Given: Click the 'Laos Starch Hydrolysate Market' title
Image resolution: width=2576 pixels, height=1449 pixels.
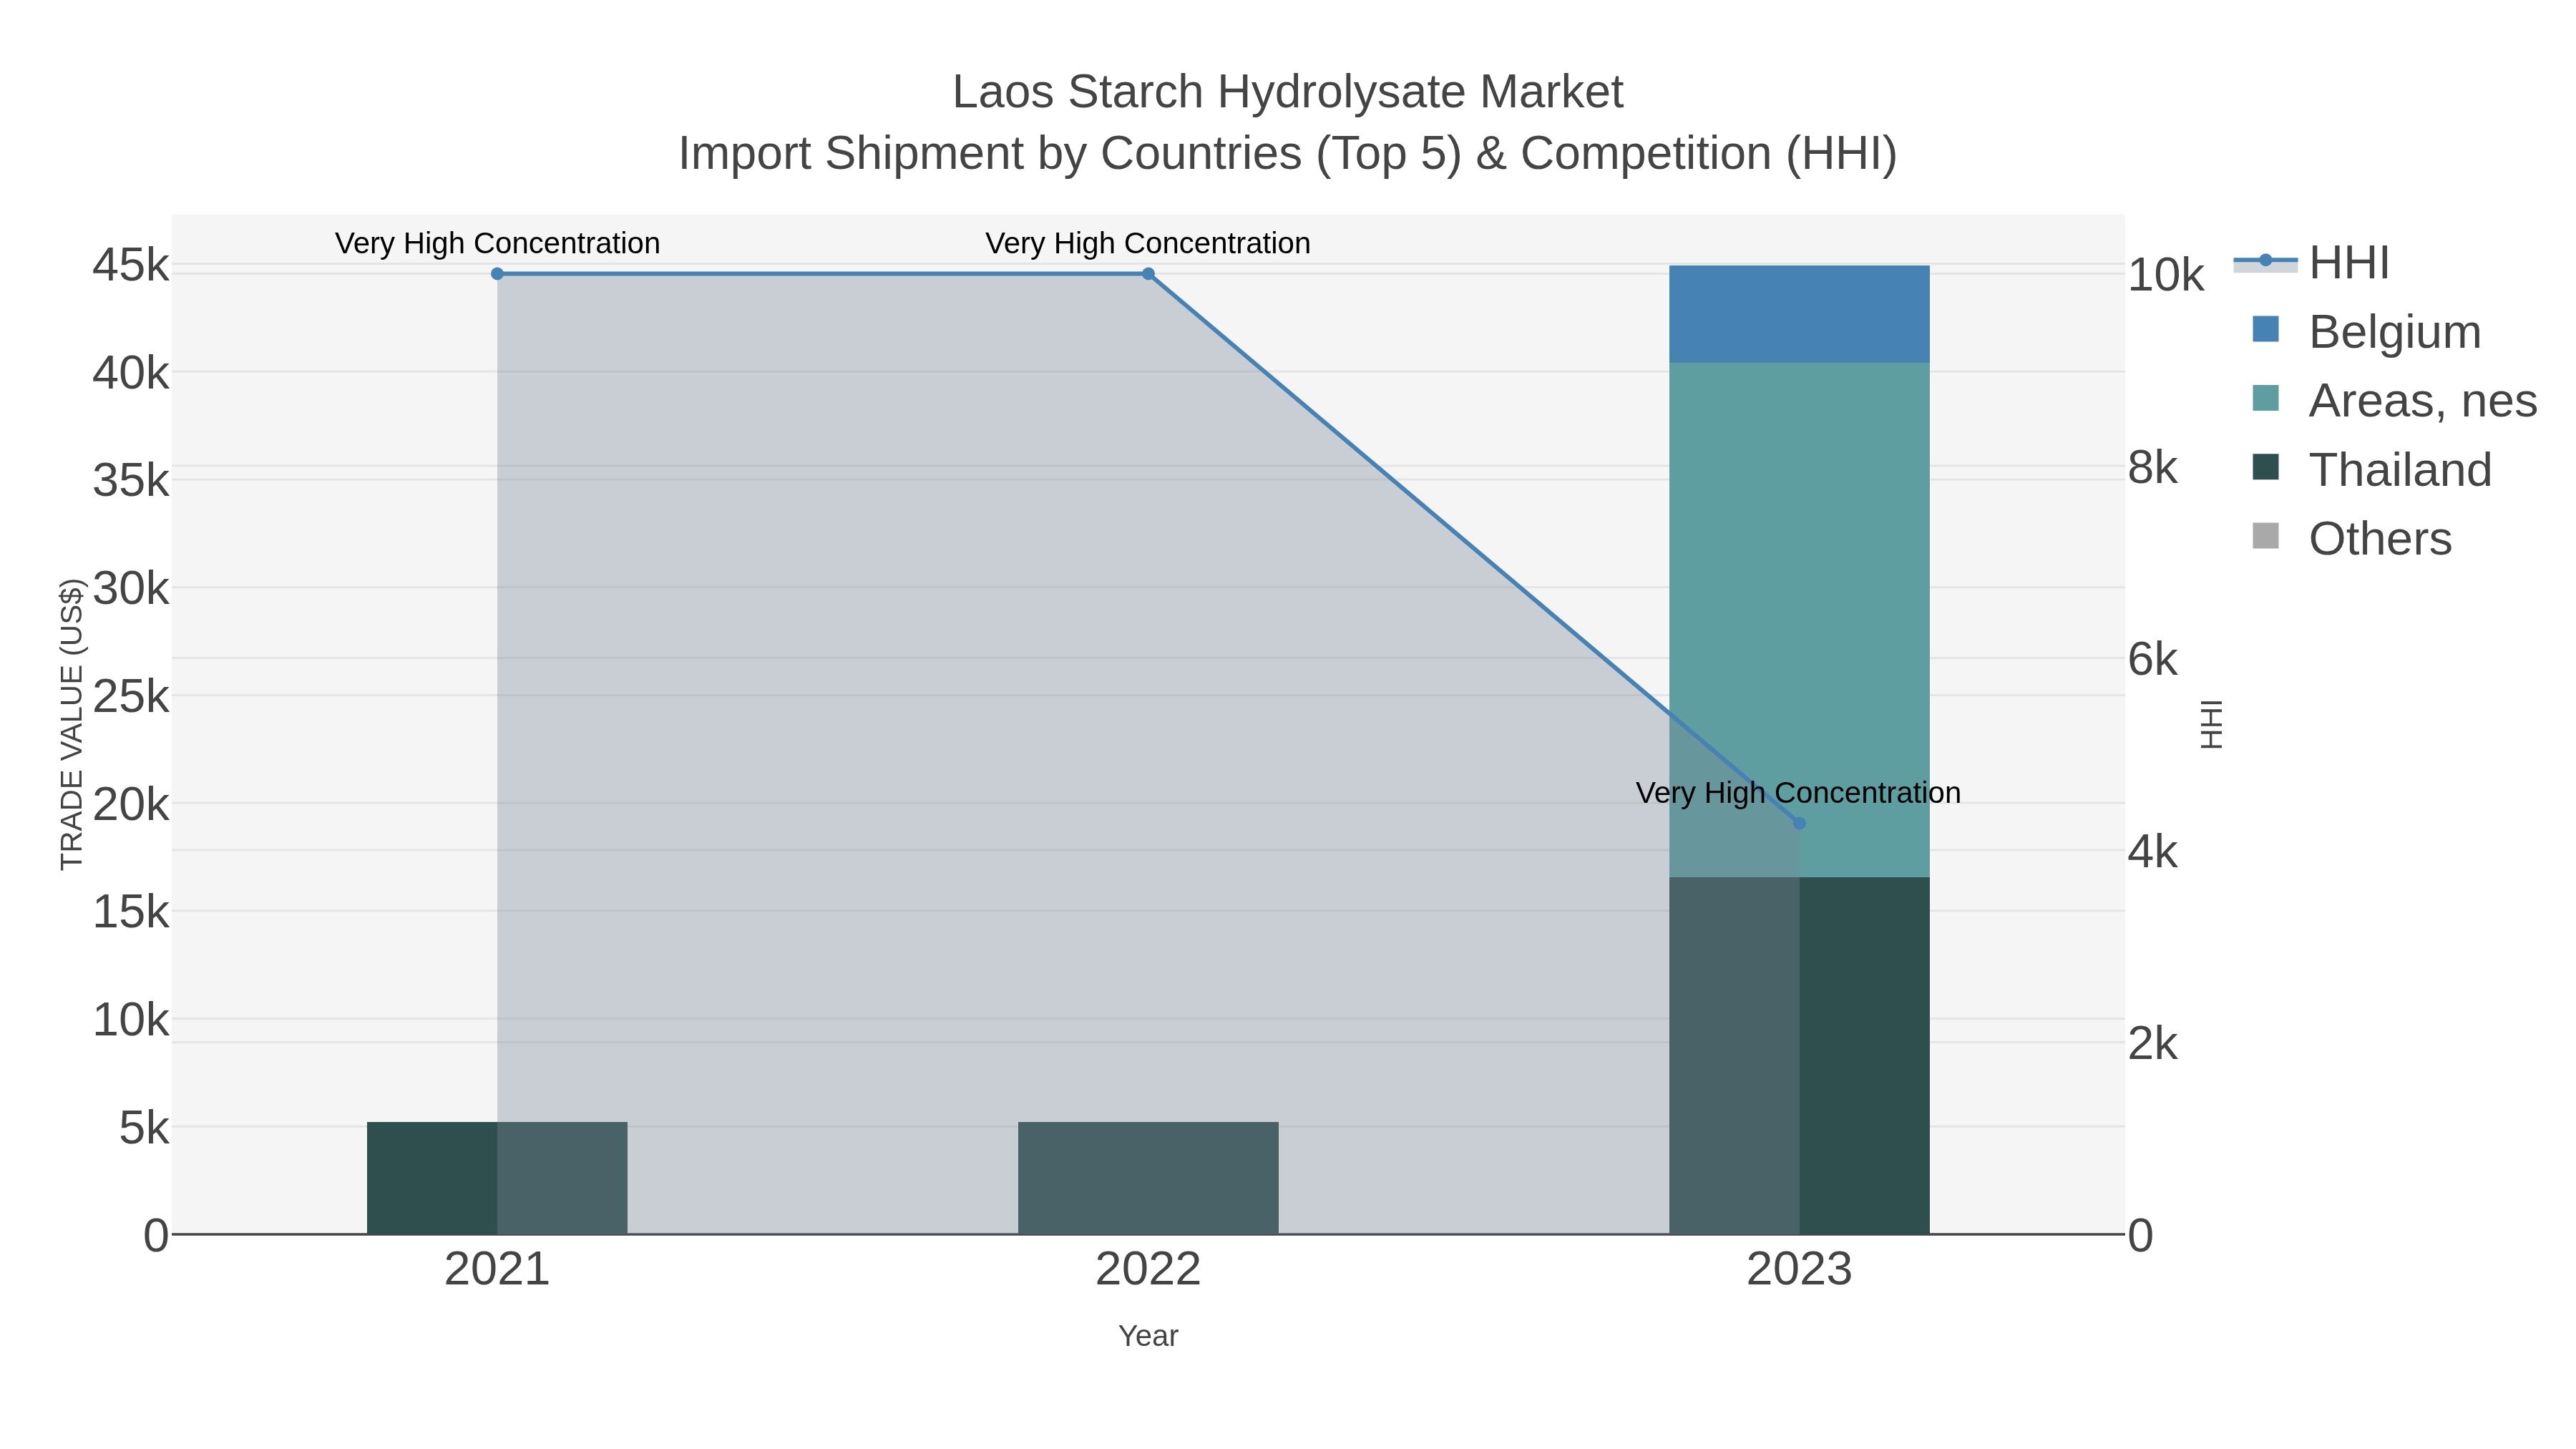Looking at the screenshot, I should pyautogui.click(x=1287, y=92).
